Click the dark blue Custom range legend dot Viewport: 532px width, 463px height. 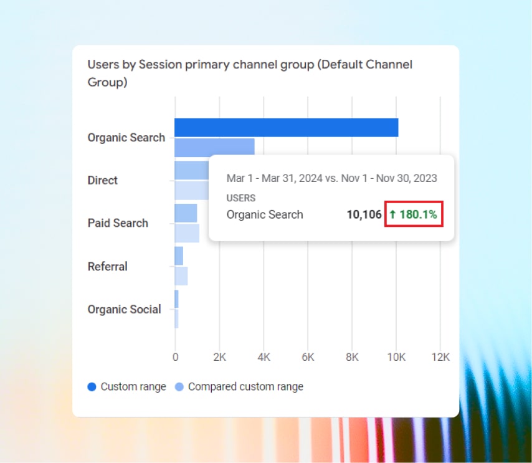coord(92,386)
